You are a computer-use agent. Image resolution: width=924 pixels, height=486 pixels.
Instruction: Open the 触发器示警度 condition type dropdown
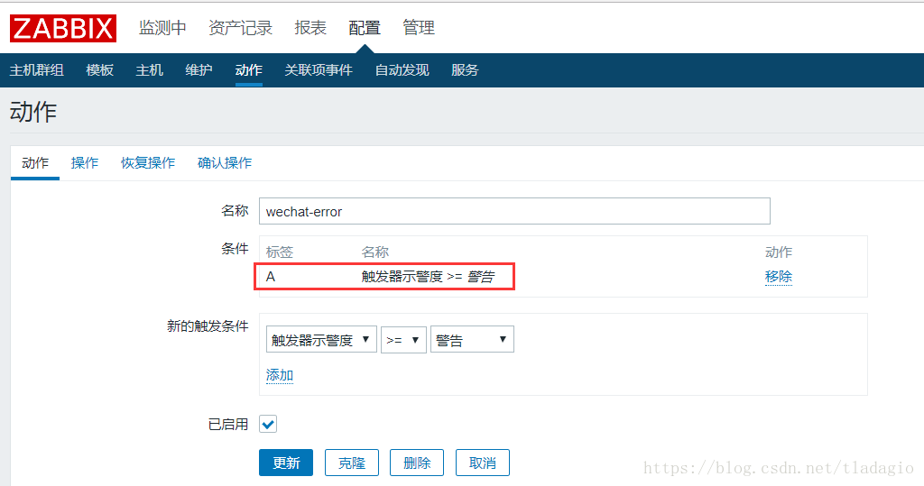click(x=321, y=340)
